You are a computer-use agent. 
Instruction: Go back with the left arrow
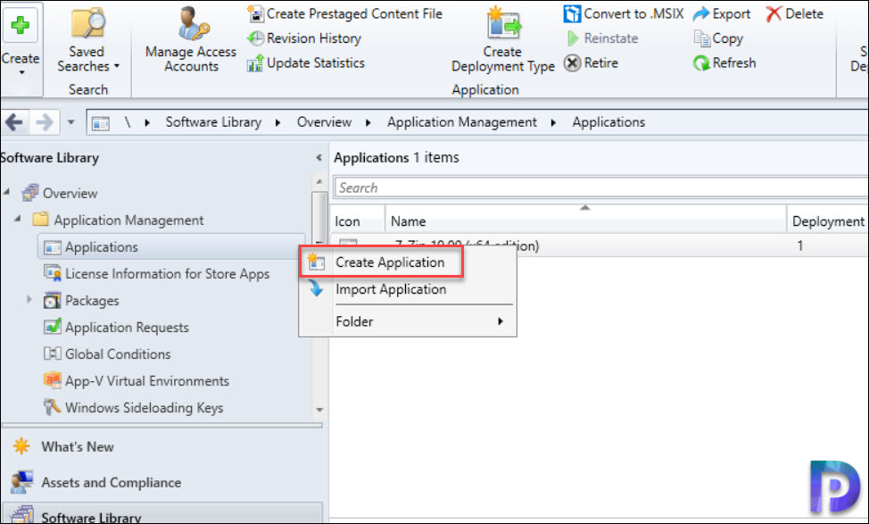(14, 122)
